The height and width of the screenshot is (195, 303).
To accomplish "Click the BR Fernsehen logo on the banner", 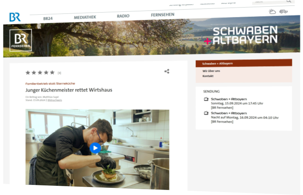I will coord(20,40).
